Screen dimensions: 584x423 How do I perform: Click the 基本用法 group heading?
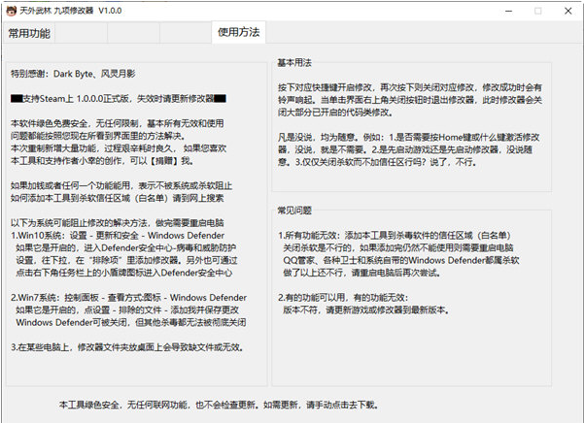pyautogui.click(x=294, y=63)
